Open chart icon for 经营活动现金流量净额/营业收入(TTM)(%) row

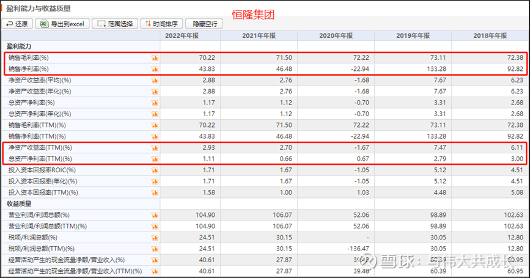tap(155, 271)
